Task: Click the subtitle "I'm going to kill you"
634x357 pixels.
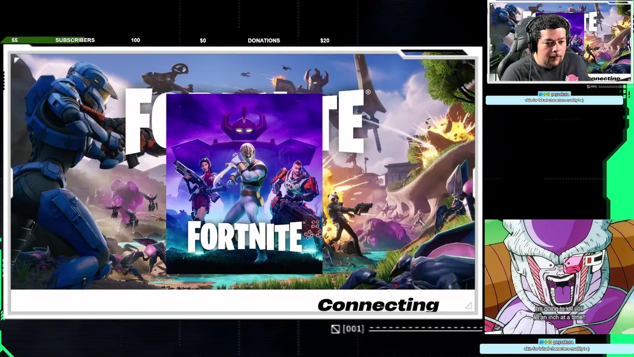Action: pyautogui.click(x=559, y=309)
